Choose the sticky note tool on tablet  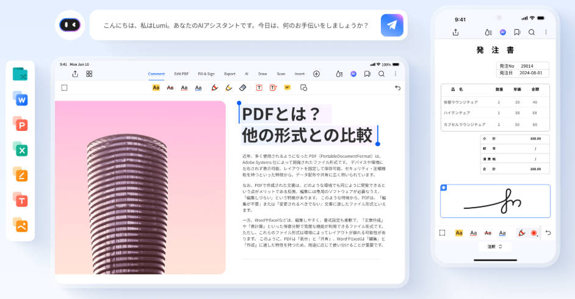click(x=287, y=88)
